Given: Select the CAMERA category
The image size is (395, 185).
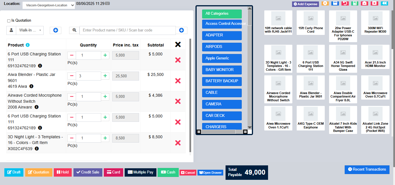Looking at the screenshot, I should coord(222,104).
